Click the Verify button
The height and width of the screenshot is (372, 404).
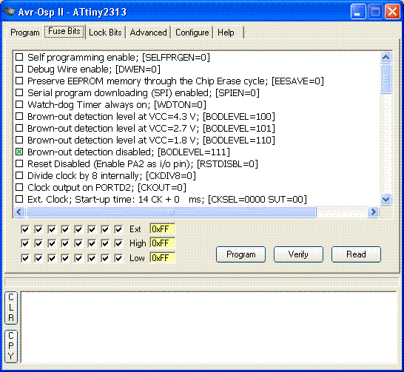click(x=298, y=254)
